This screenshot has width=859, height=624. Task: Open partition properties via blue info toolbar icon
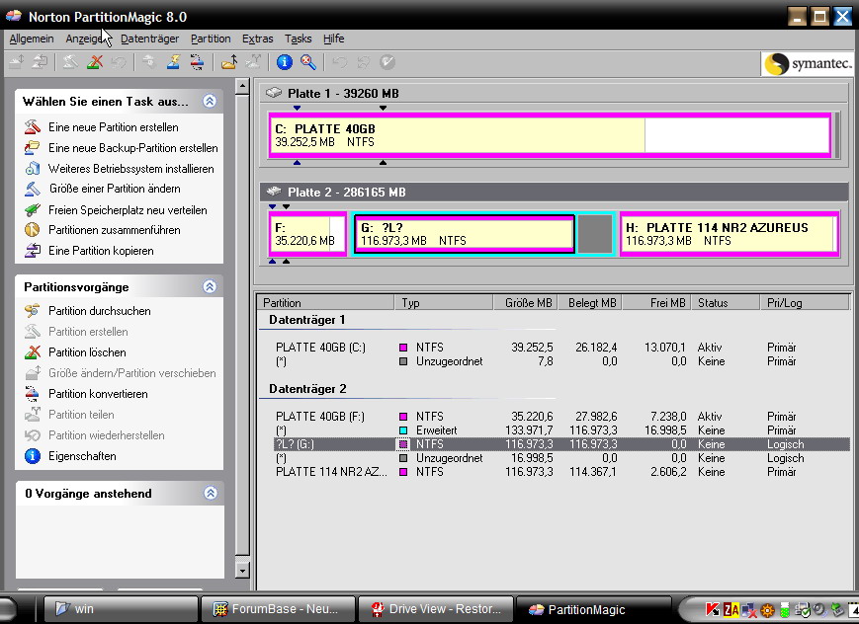coord(285,62)
